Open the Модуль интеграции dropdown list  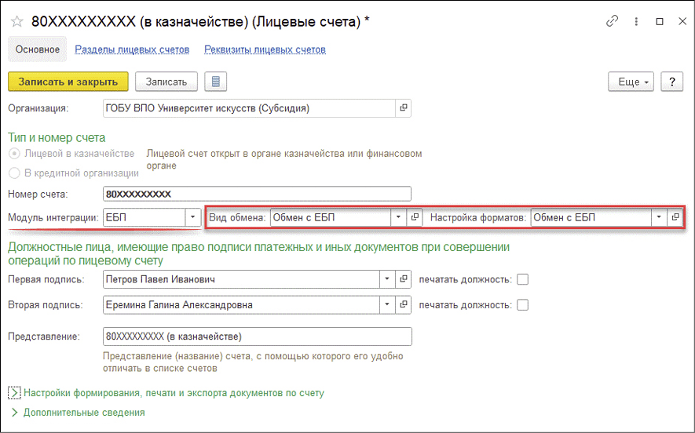(x=192, y=217)
